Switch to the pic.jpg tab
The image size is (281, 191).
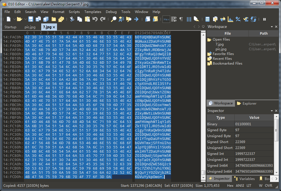30,27
